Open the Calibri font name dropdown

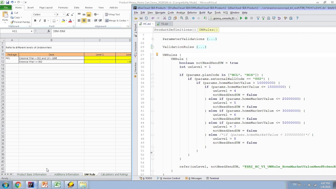(x=55, y=15)
